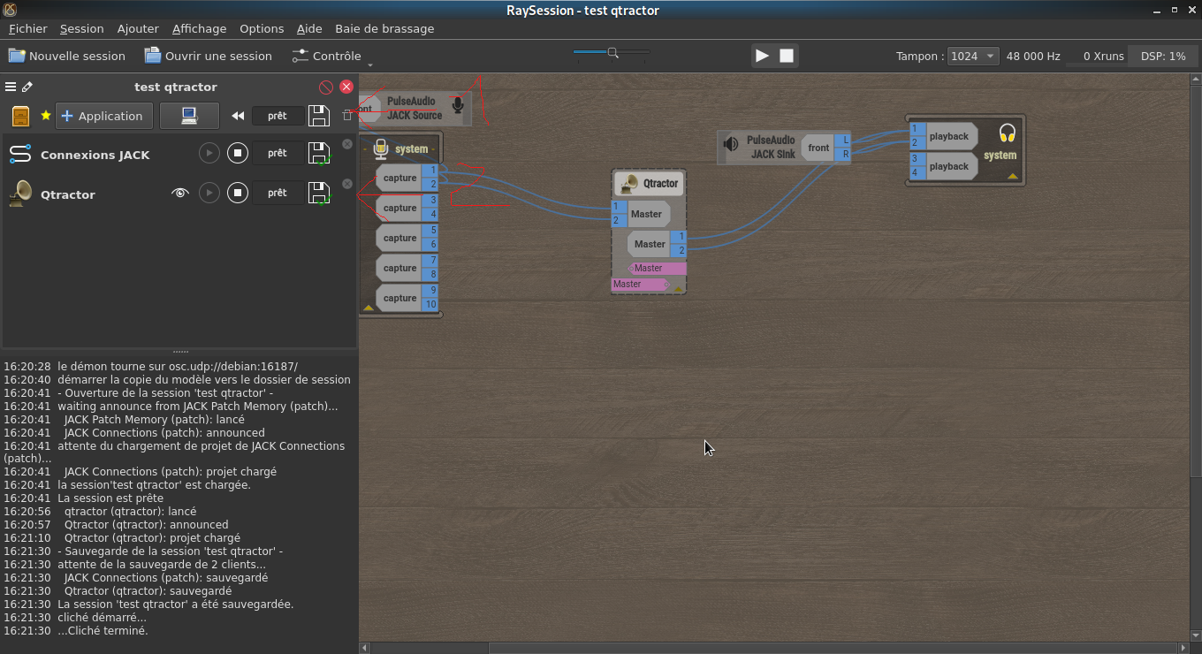Click Nouvelle session toolbar button
Screen dimensions: 1202x654
[67, 56]
